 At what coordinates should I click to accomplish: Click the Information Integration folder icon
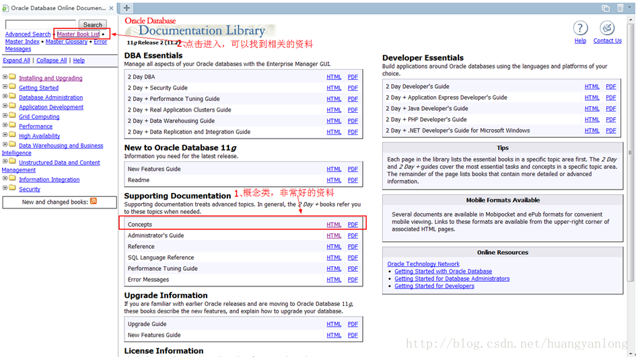(13, 178)
